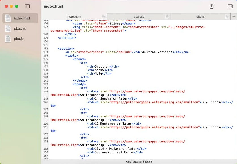The height and width of the screenshot is (164, 237).
Task: Open pba.js from the sidebar list
Action: click(19, 39)
